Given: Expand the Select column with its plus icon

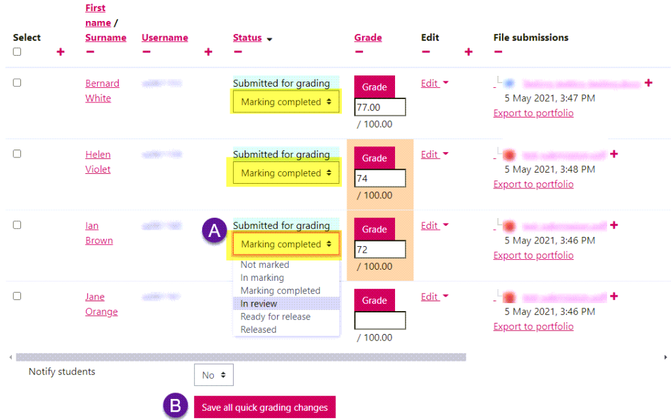Looking at the screenshot, I should click(x=60, y=51).
